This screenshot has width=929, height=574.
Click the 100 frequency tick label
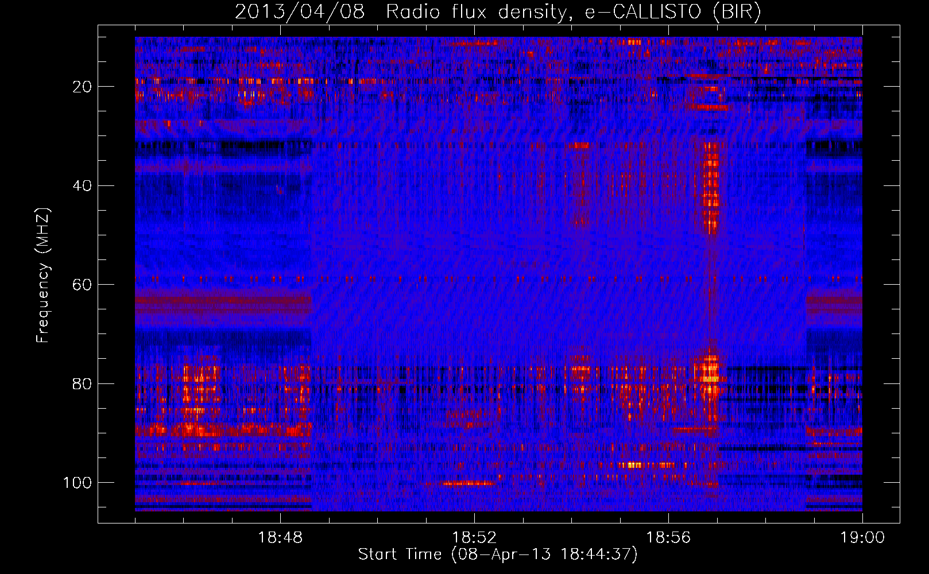coord(78,483)
